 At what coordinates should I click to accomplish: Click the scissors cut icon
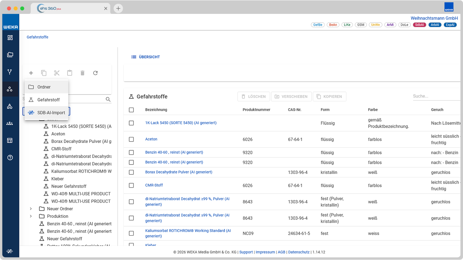pos(57,73)
